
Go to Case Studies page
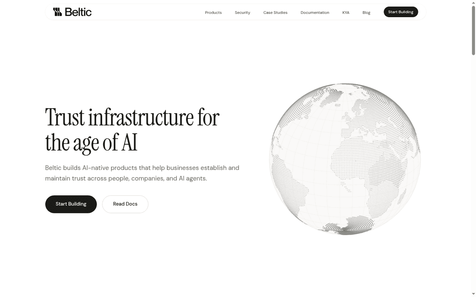(x=275, y=13)
